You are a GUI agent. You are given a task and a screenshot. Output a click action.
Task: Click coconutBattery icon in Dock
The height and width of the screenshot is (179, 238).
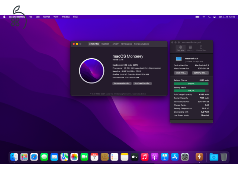[199, 157]
